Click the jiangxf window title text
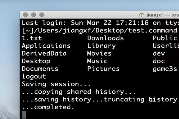179x119 pixels. click(x=161, y=15)
